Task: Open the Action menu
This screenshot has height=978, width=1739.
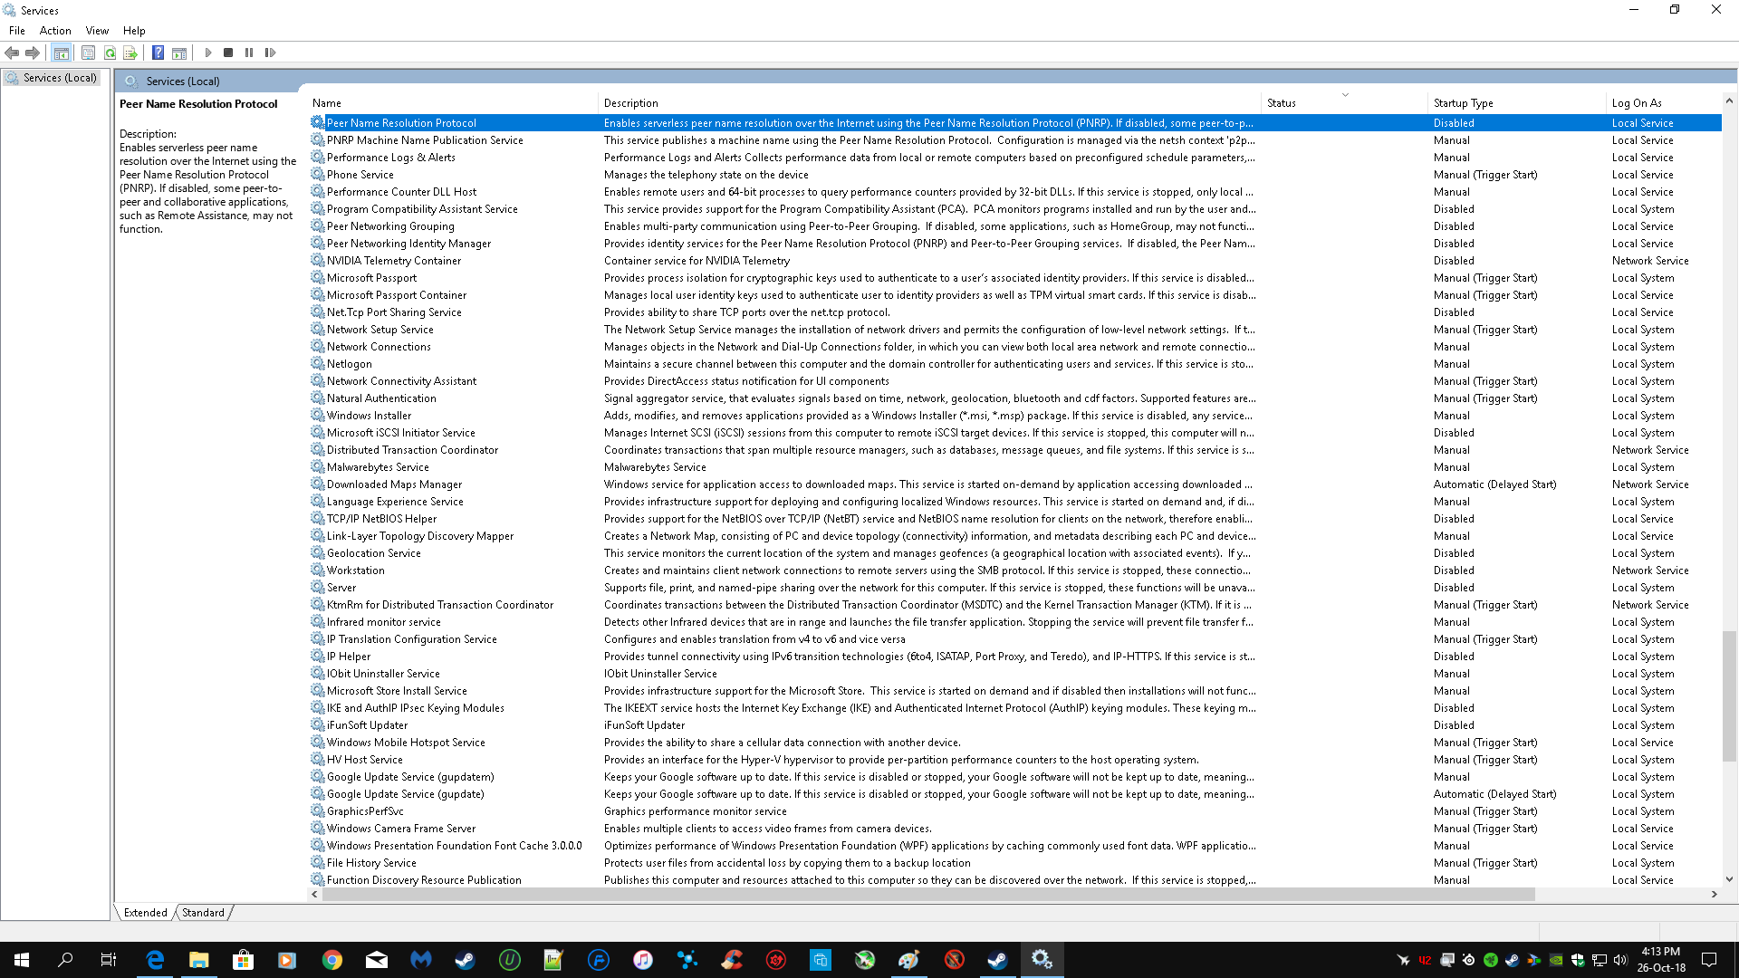Action: [x=54, y=30]
